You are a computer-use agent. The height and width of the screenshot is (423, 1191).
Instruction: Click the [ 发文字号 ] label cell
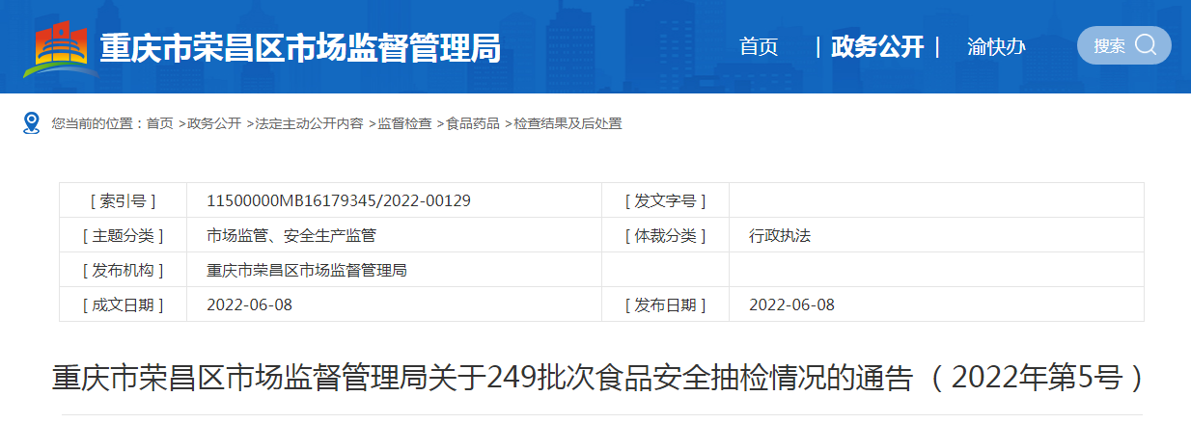666,200
